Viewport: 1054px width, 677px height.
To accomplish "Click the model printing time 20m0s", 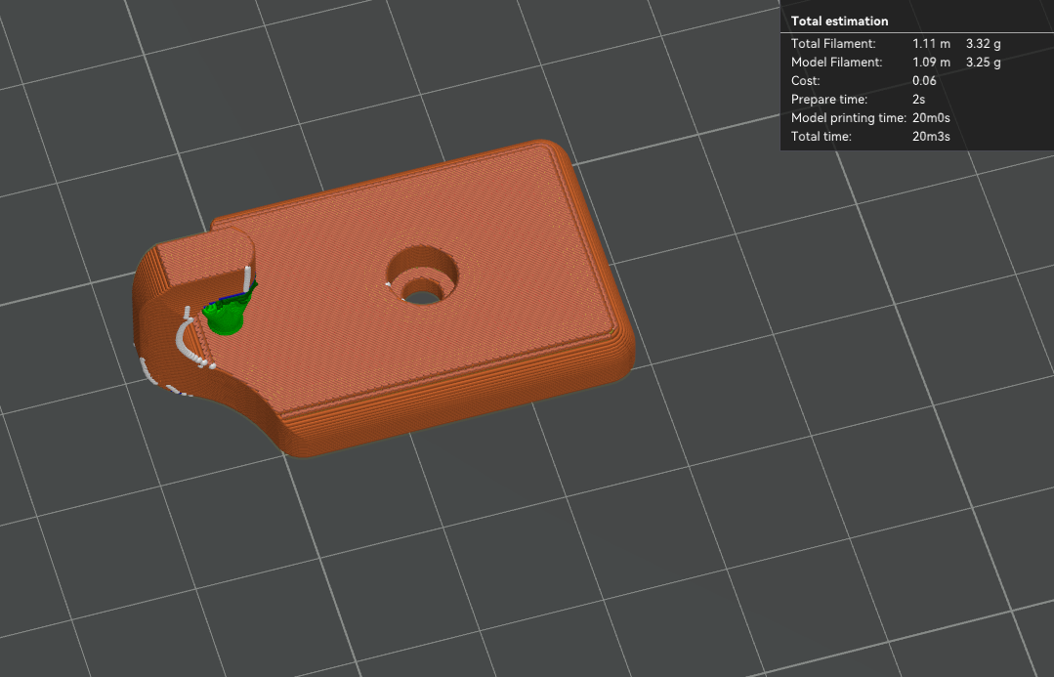I will (931, 117).
